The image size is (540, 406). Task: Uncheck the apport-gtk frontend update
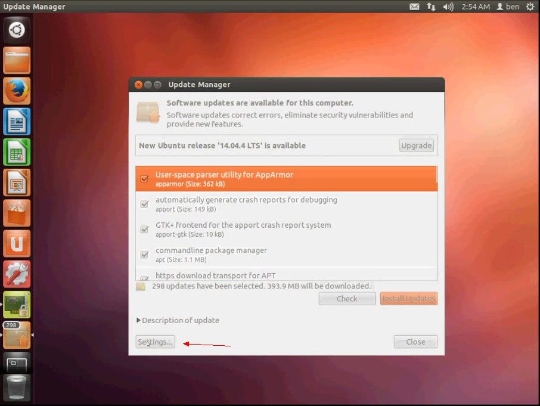(x=144, y=229)
